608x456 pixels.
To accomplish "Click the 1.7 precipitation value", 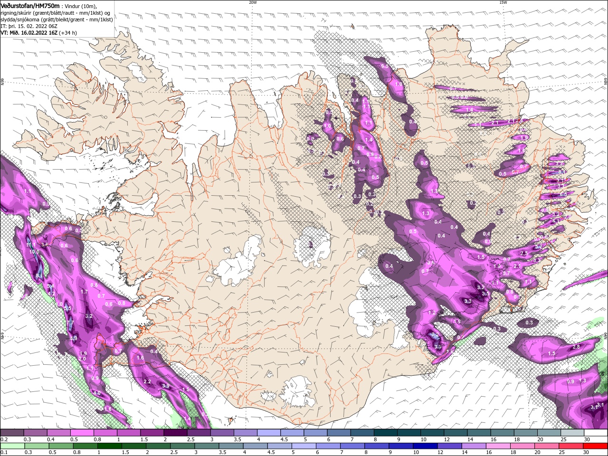I will pyautogui.click(x=84, y=292).
